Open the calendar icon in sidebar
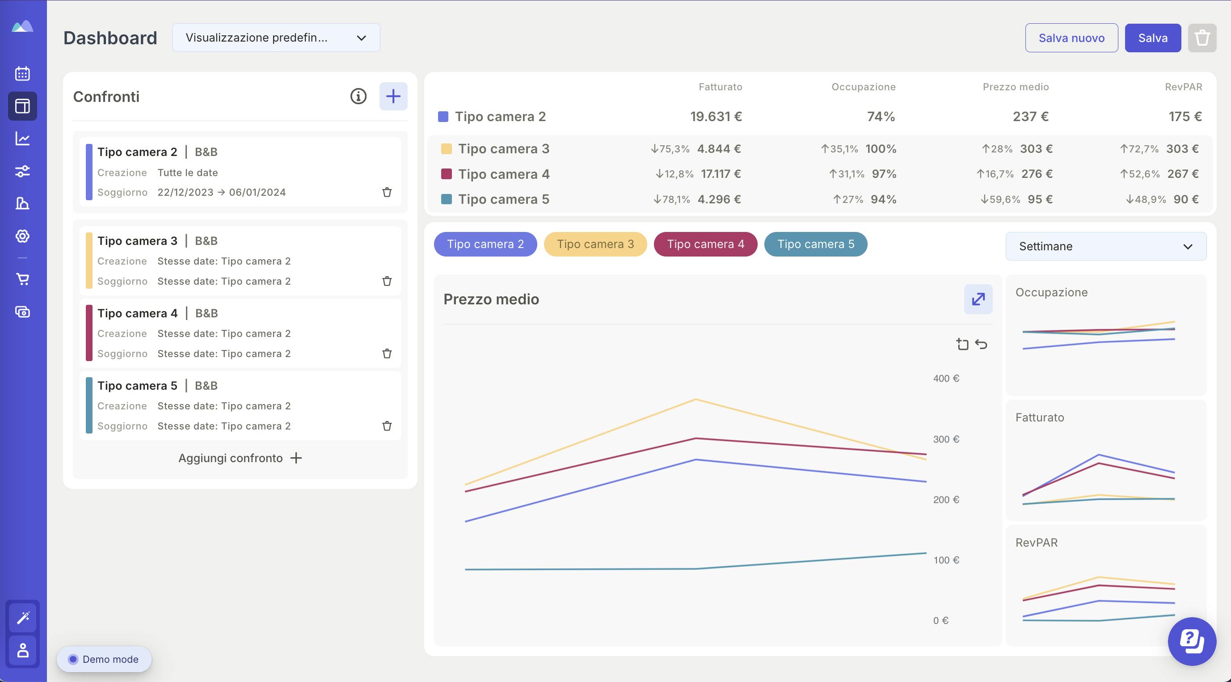Screen dimensions: 1231x682 pos(22,74)
